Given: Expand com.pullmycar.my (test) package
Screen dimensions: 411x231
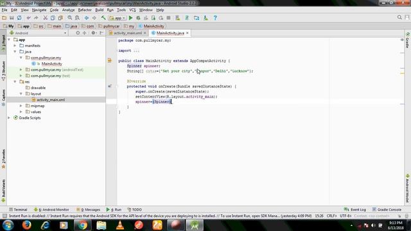Looking at the screenshot, I should click(x=21, y=76).
